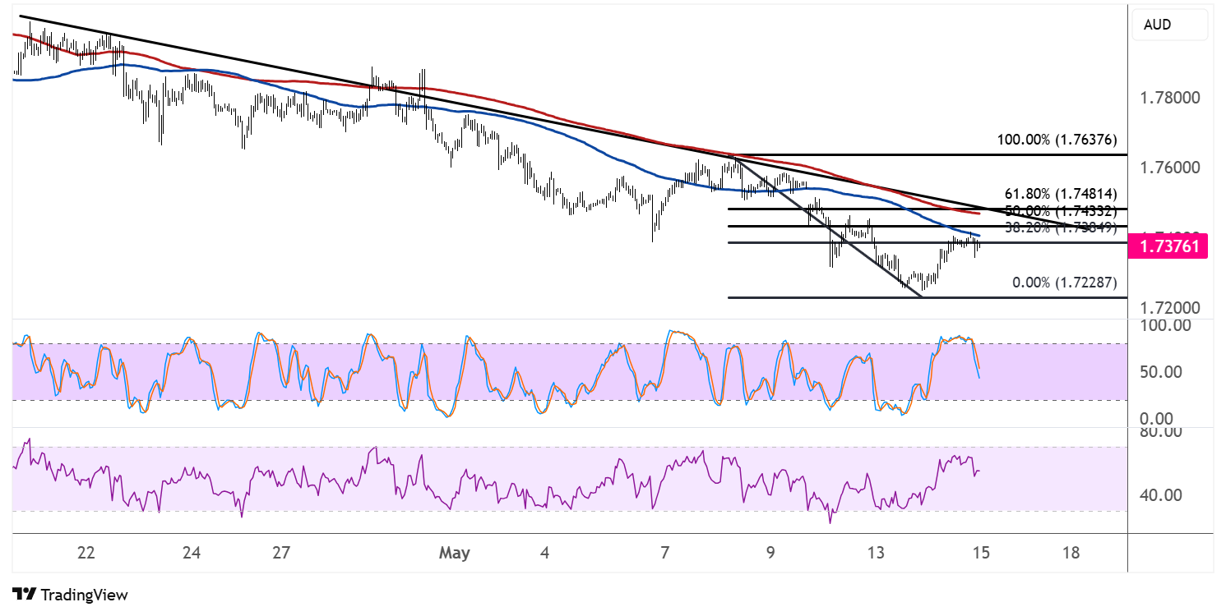This screenshot has width=1226, height=616.
Task: Click date label 22 on time axis
Action: pos(86,553)
